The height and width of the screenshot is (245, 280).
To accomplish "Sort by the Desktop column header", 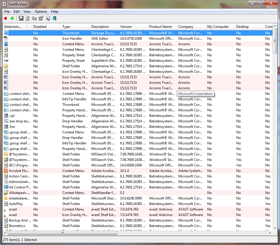I will click(249, 27).
